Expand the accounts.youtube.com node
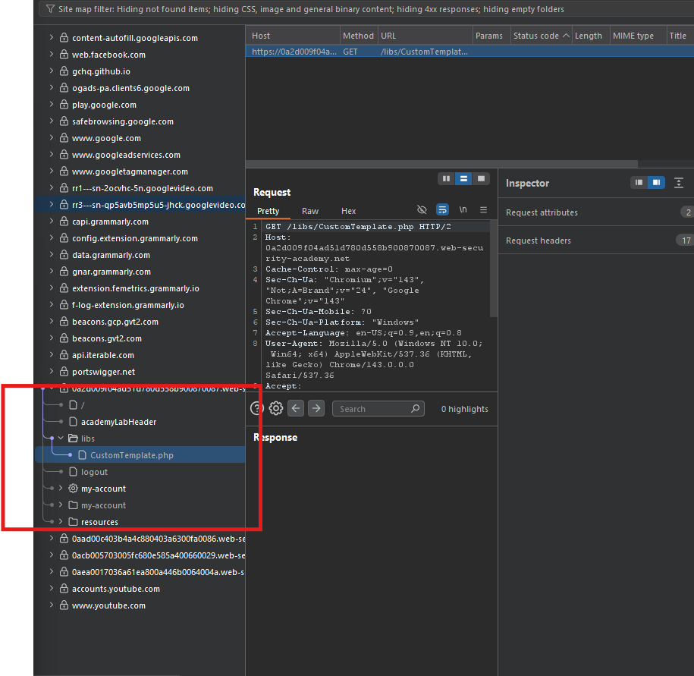This screenshot has height=676, width=694. click(52, 588)
